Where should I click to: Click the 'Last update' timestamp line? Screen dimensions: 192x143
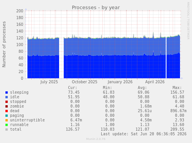(144, 134)
